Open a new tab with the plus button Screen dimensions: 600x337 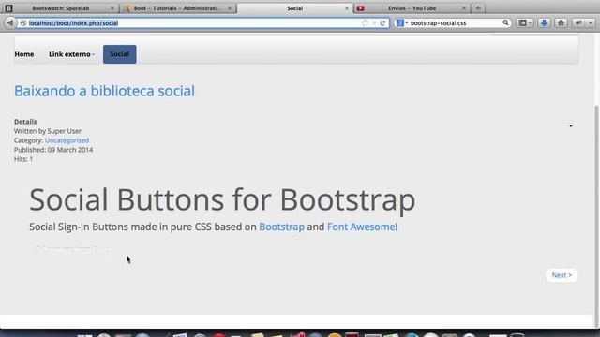(477, 8)
